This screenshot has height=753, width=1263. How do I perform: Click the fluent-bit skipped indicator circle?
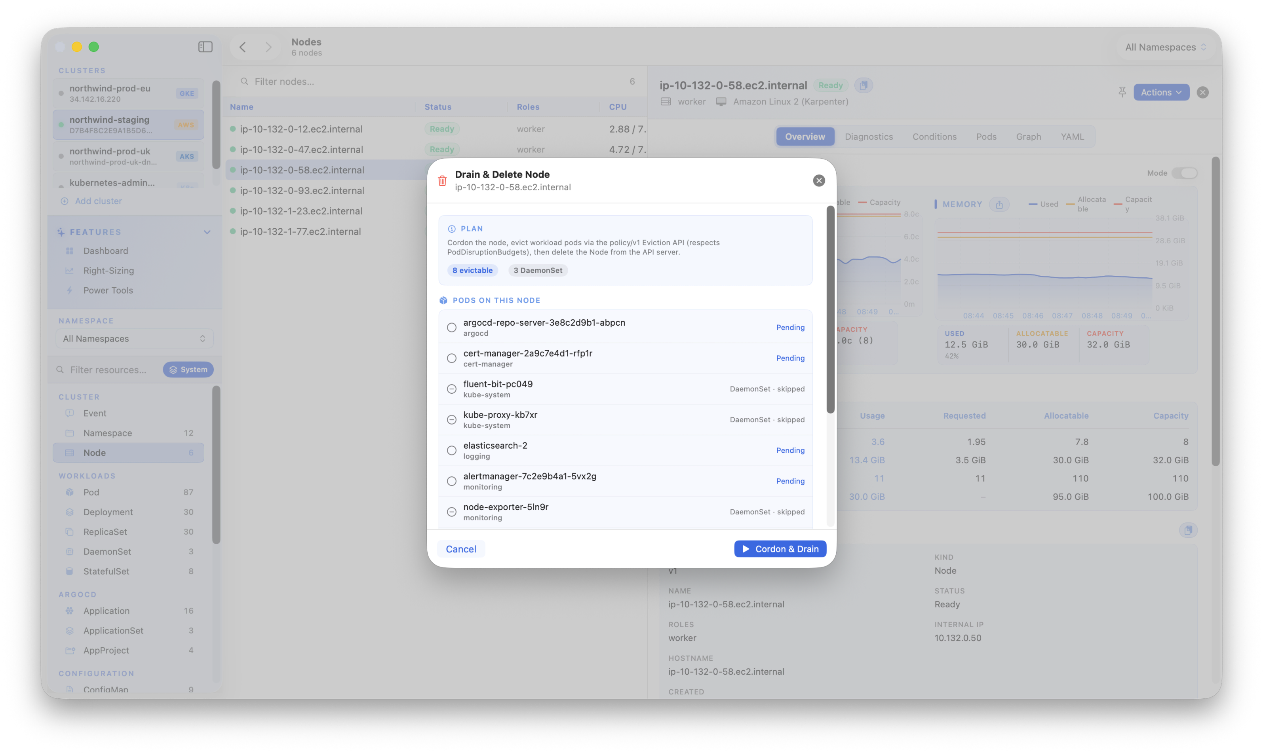451,389
